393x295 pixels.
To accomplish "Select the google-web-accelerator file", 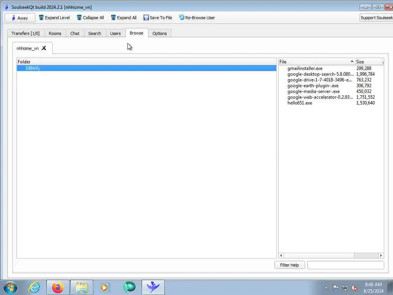I will pos(320,97).
